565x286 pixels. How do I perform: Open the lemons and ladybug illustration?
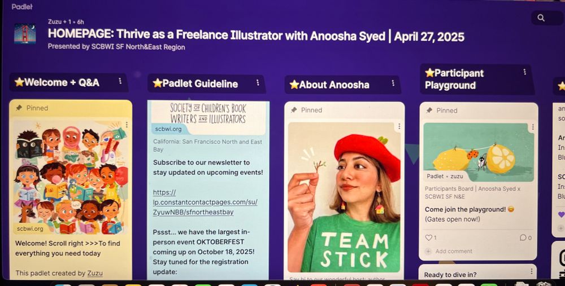pos(479,152)
